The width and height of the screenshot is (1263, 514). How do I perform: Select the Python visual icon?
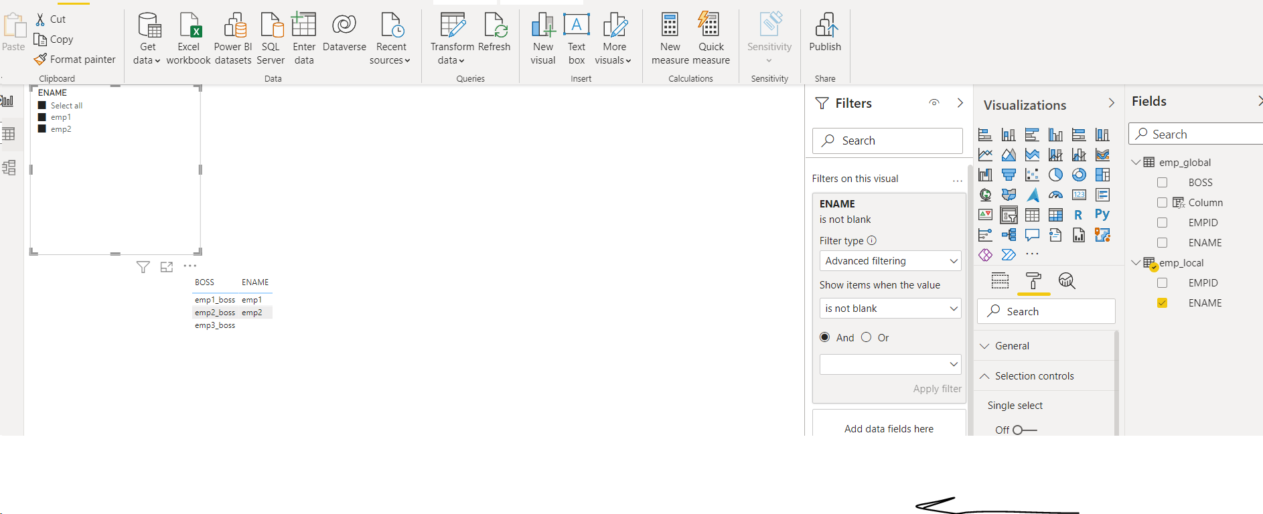click(x=1102, y=215)
